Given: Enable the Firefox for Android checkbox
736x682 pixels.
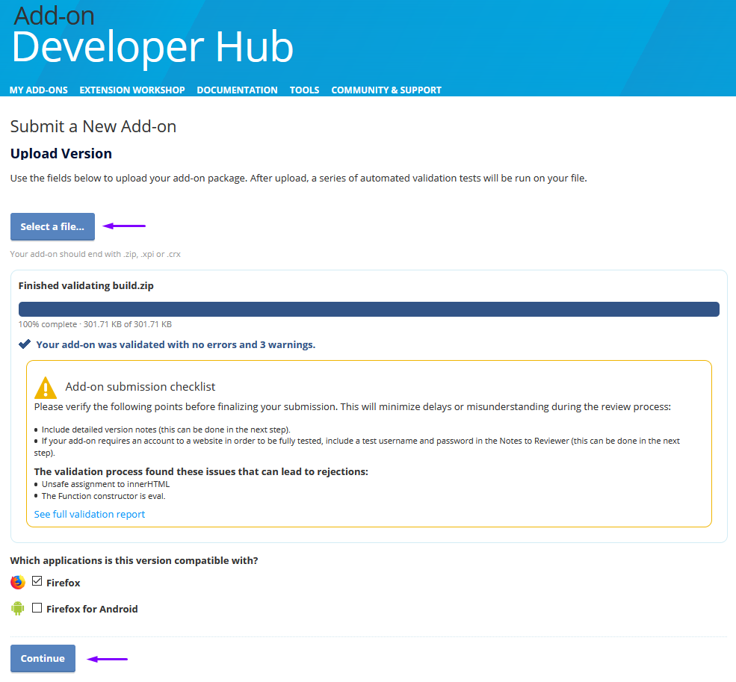Looking at the screenshot, I should click(x=37, y=608).
